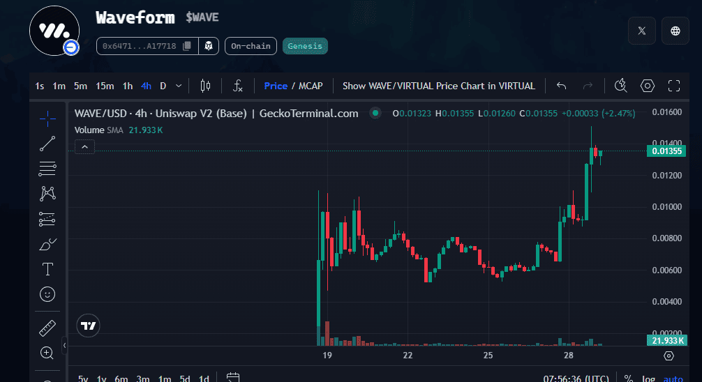Select the ruler measure tool

[47, 328]
